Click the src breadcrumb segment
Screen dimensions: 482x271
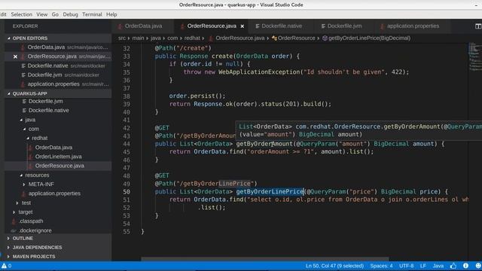point(122,38)
